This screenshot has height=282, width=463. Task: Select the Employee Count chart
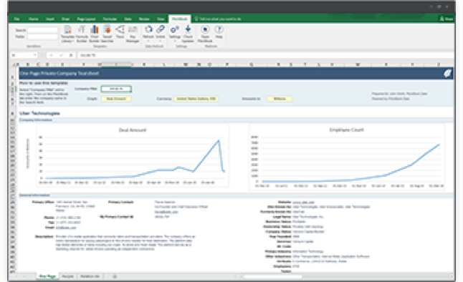click(346, 157)
